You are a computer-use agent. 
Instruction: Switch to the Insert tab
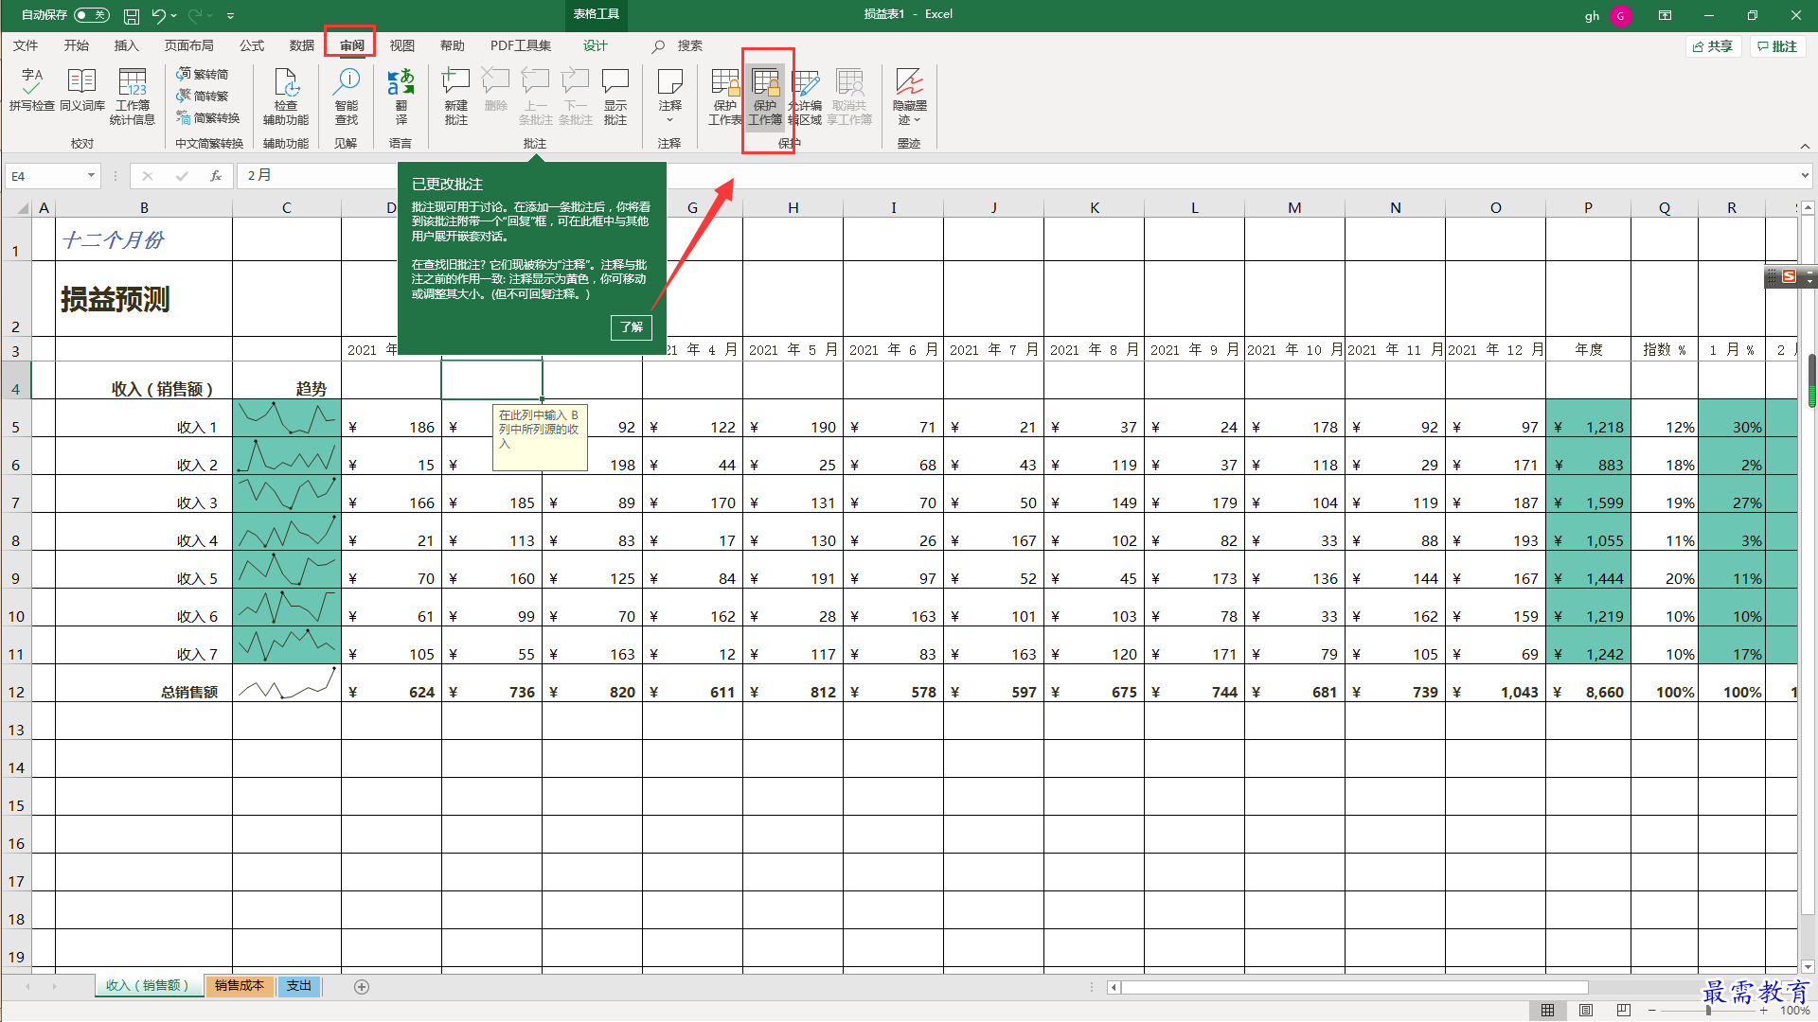126,45
